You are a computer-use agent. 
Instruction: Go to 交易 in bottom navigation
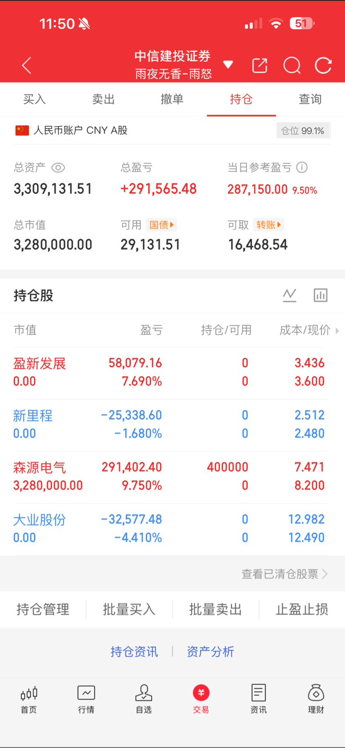click(x=201, y=699)
